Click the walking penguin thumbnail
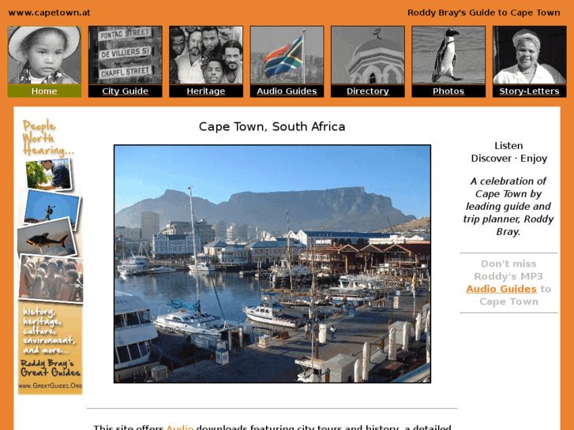This screenshot has height=430, width=574. [x=448, y=55]
